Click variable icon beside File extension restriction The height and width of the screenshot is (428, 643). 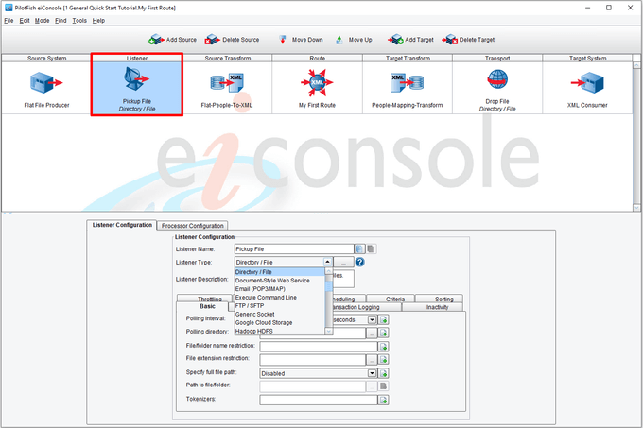click(x=383, y=360)
